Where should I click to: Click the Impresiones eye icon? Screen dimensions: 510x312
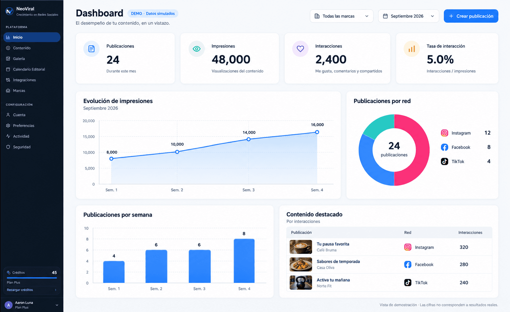(x=196, y=49)
